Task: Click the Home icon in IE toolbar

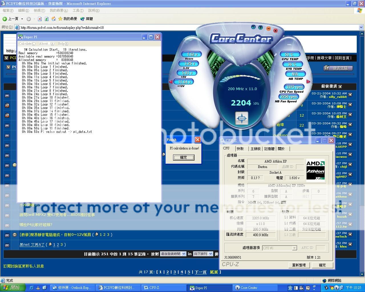Action: [x=54, y=19]
